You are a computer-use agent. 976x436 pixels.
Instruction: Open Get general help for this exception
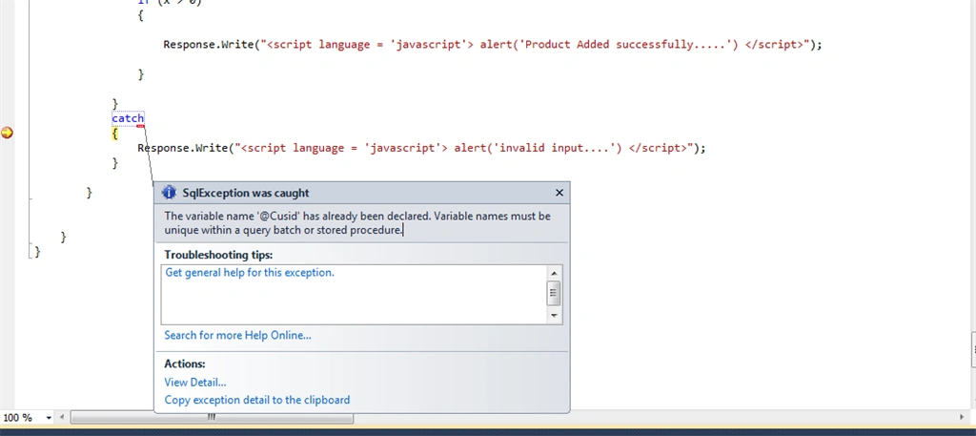coord(250,272)
